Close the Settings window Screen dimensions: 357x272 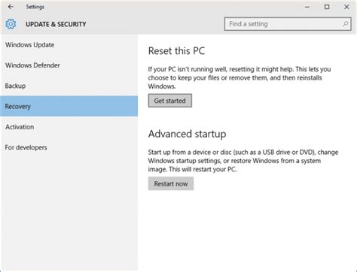(x=346, y=7)
